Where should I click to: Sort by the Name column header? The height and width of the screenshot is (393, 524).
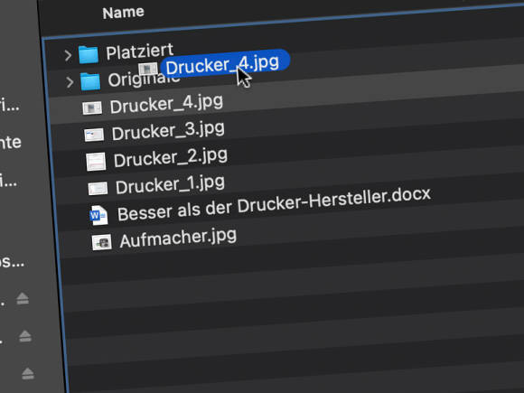123,13
